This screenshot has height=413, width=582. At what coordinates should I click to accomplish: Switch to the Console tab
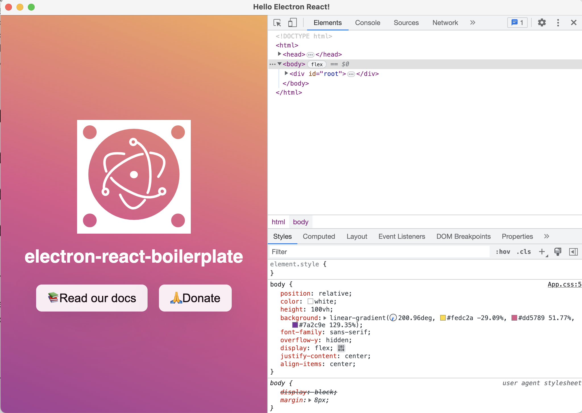(x=367, y=23)
